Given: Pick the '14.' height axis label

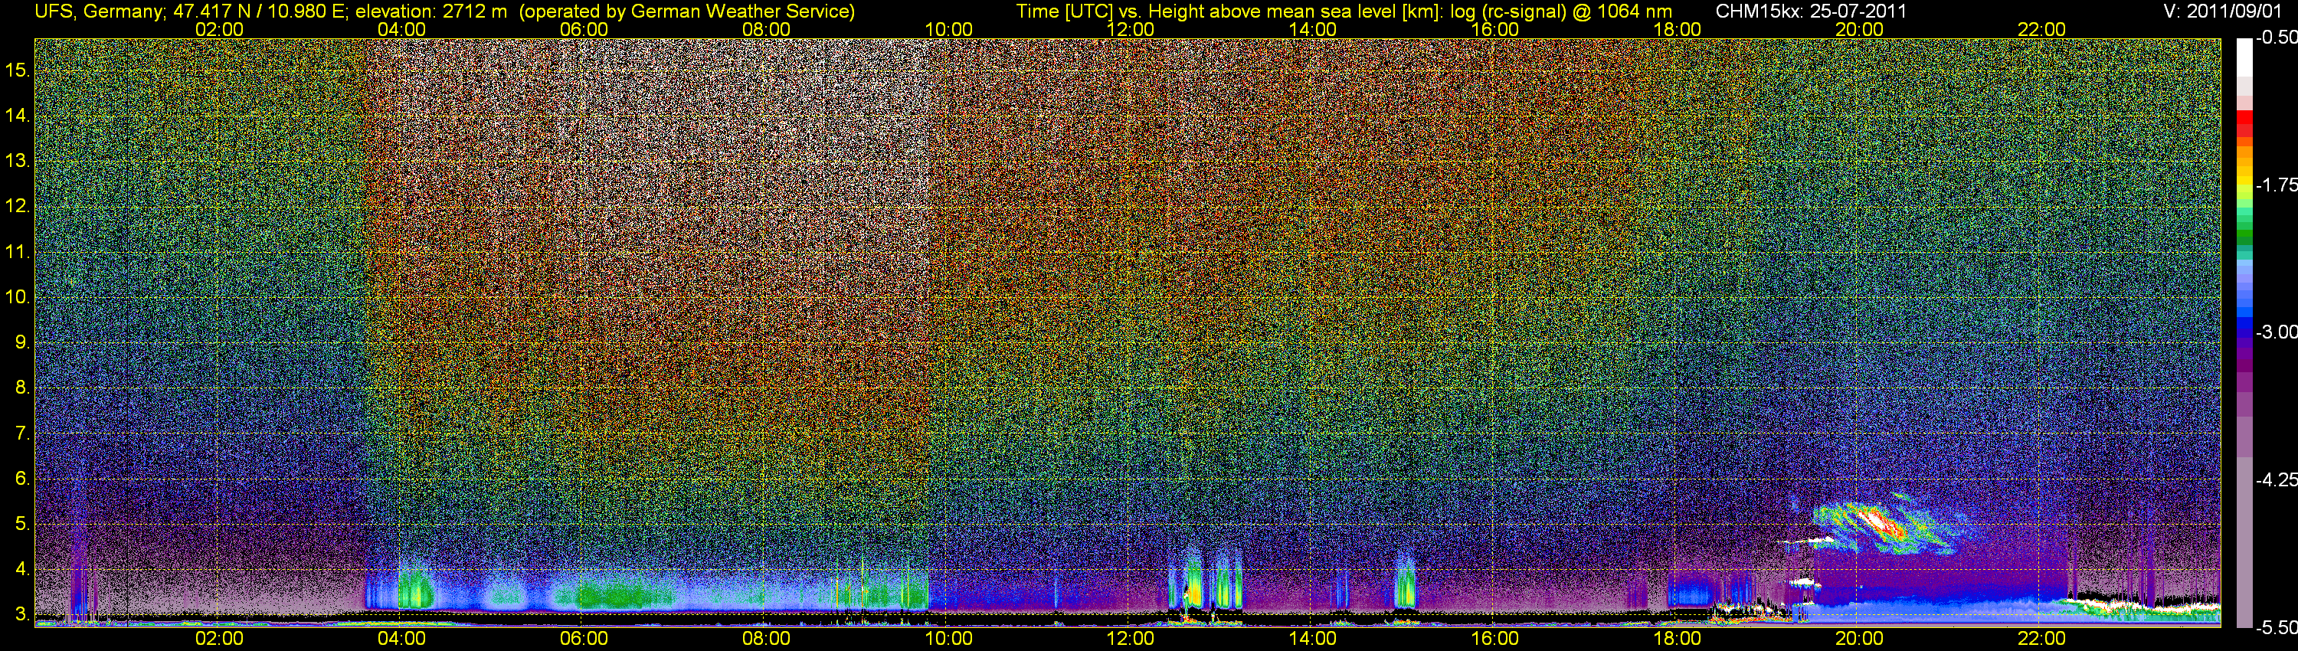Looking at the screenshot, I should click(x=18, y=115).
